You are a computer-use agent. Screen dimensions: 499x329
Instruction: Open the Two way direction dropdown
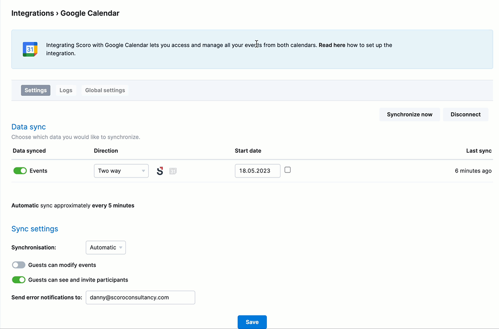(x=121, y=171)
